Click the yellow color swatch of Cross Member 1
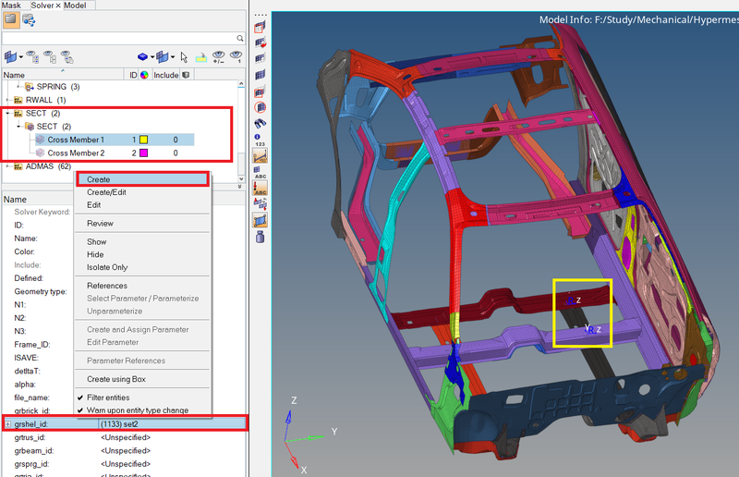 pos(144,140)
